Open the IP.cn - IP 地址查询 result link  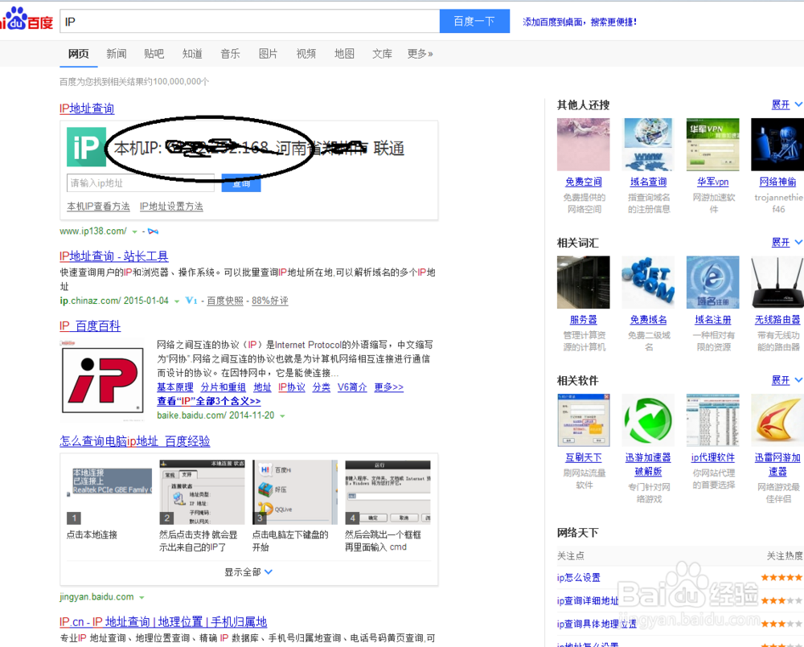click(x=163, y=622)
